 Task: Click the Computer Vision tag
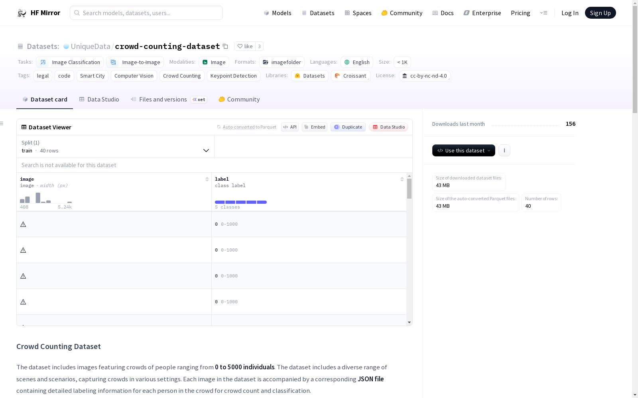pos(134,76)
